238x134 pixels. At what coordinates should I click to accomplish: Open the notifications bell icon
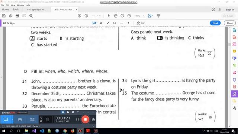coord(220,9)
